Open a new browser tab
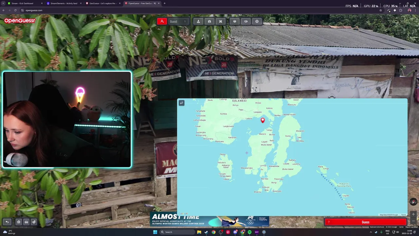 coord(164,3)
